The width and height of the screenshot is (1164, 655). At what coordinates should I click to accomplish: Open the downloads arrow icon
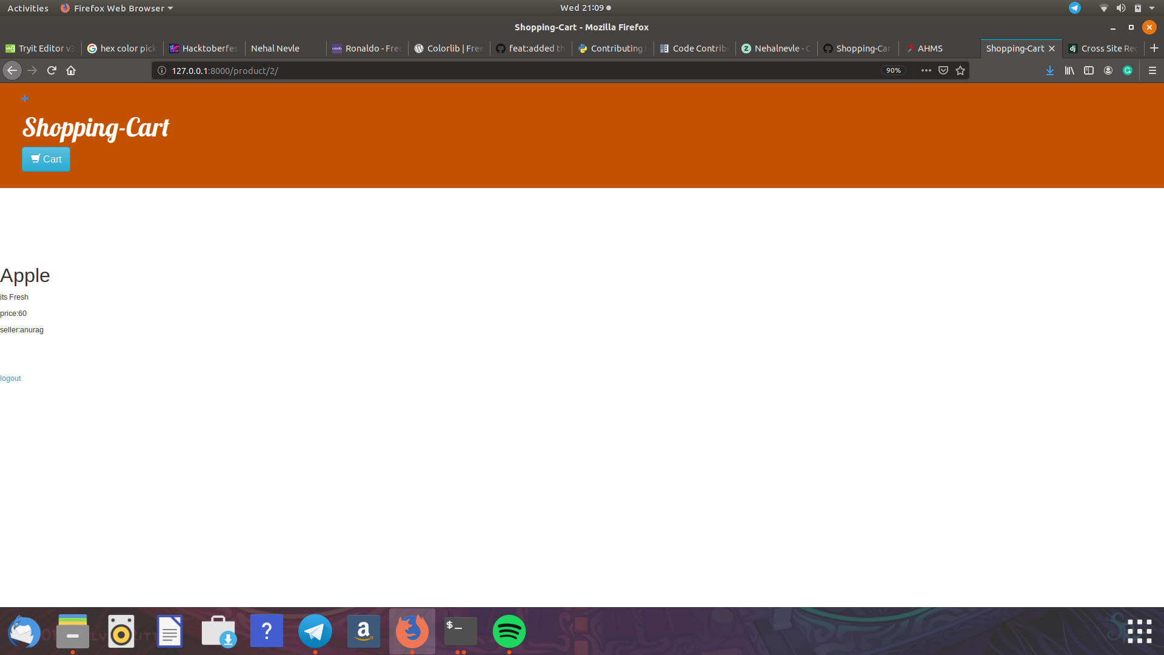[1050, 70]
